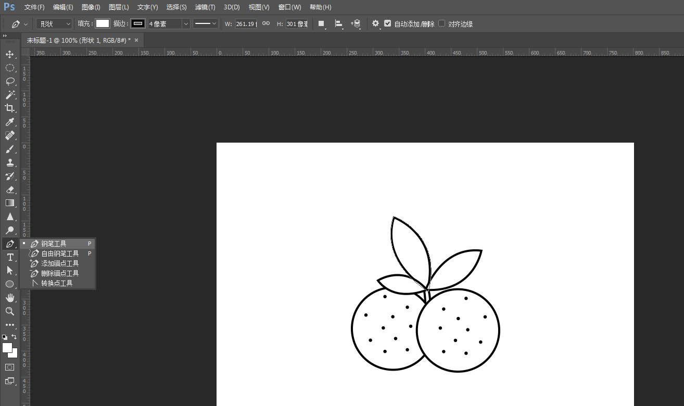Select the Clone Stamp tool

(x=10, y=162)
